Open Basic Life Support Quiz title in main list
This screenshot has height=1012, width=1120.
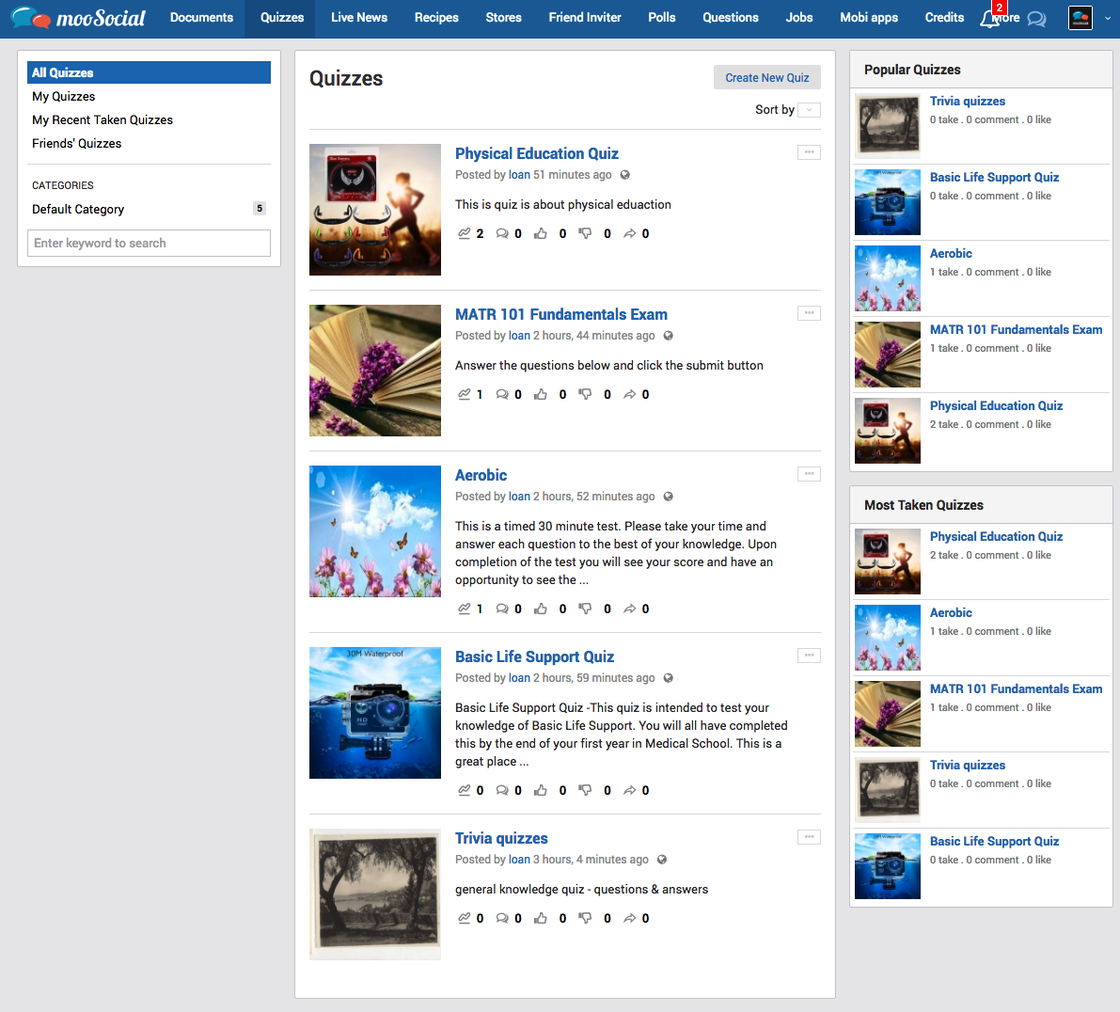(534, 656)
